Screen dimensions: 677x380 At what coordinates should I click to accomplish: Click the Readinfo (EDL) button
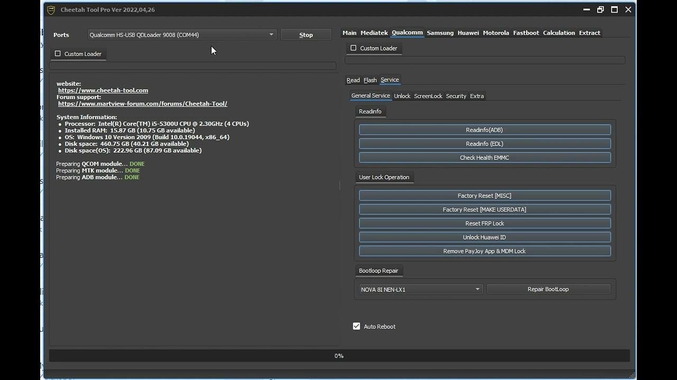point(484,144)
